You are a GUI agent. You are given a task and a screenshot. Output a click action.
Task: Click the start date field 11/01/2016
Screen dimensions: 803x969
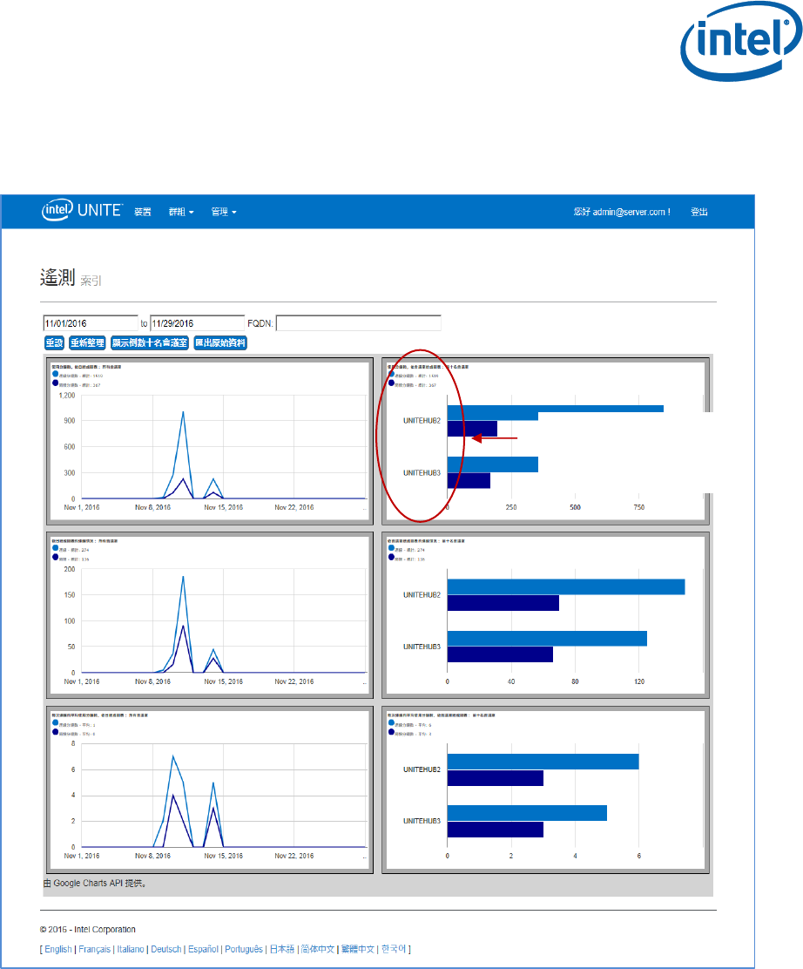(x=91, y=323)
